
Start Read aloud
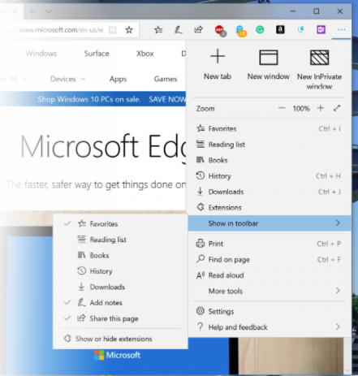click(x=269, y=275)
